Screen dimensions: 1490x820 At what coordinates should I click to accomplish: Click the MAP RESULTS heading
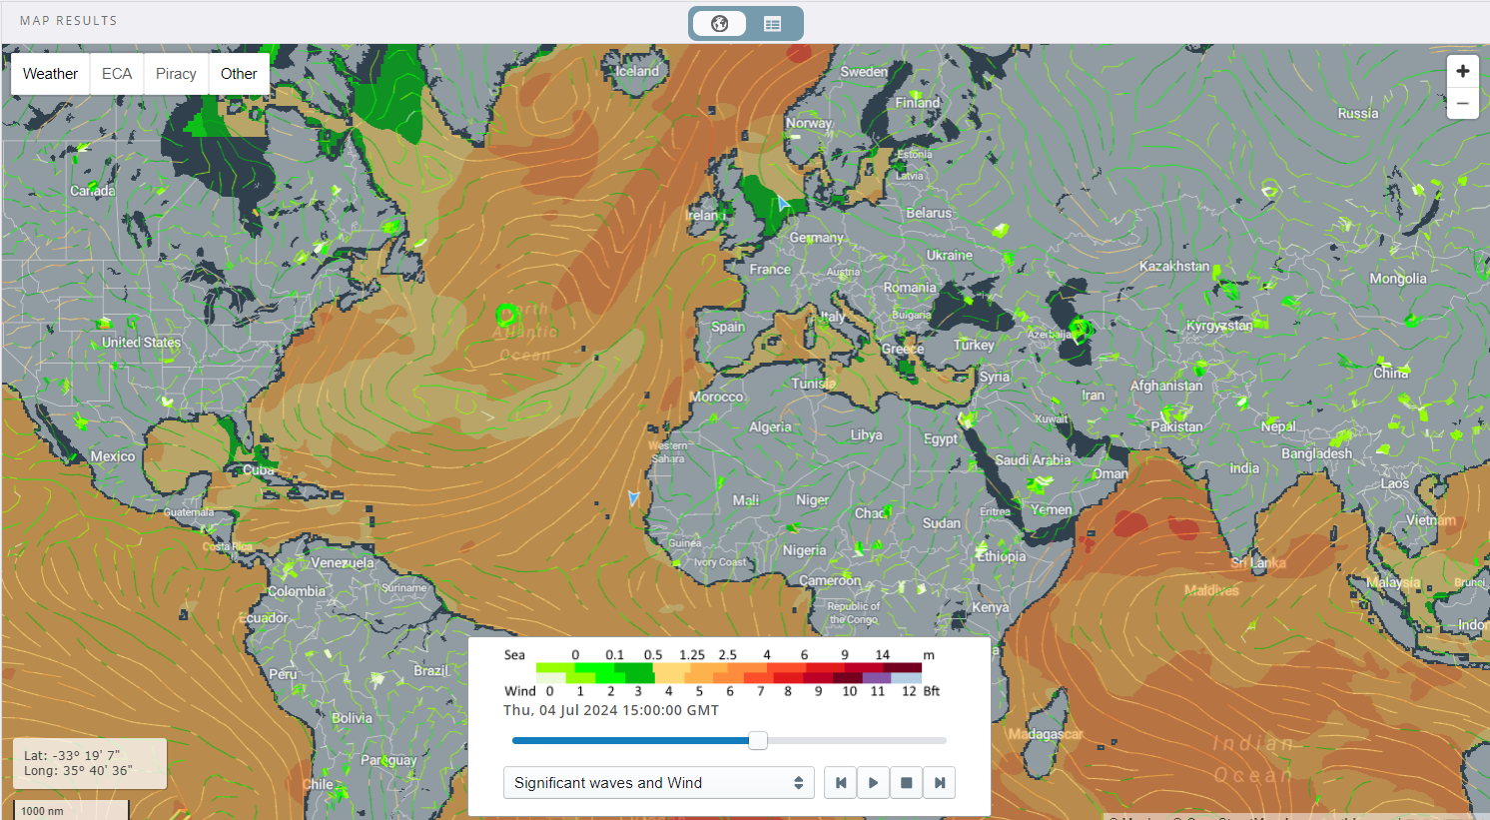click(x=68, y=21)
